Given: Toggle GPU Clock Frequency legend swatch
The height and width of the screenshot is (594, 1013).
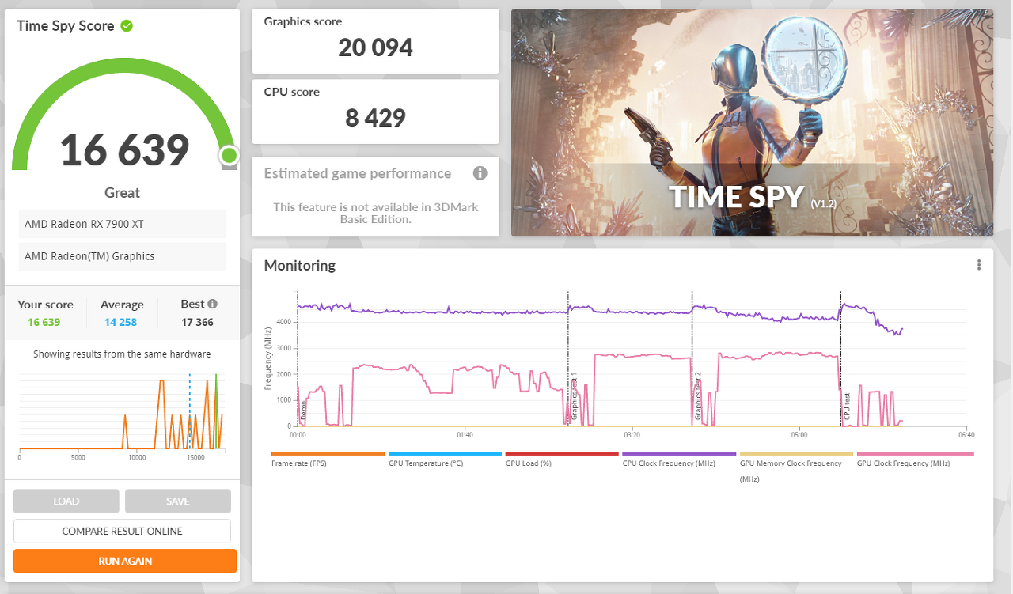Looking at the screenshot, I should click(x=915, y=453).
